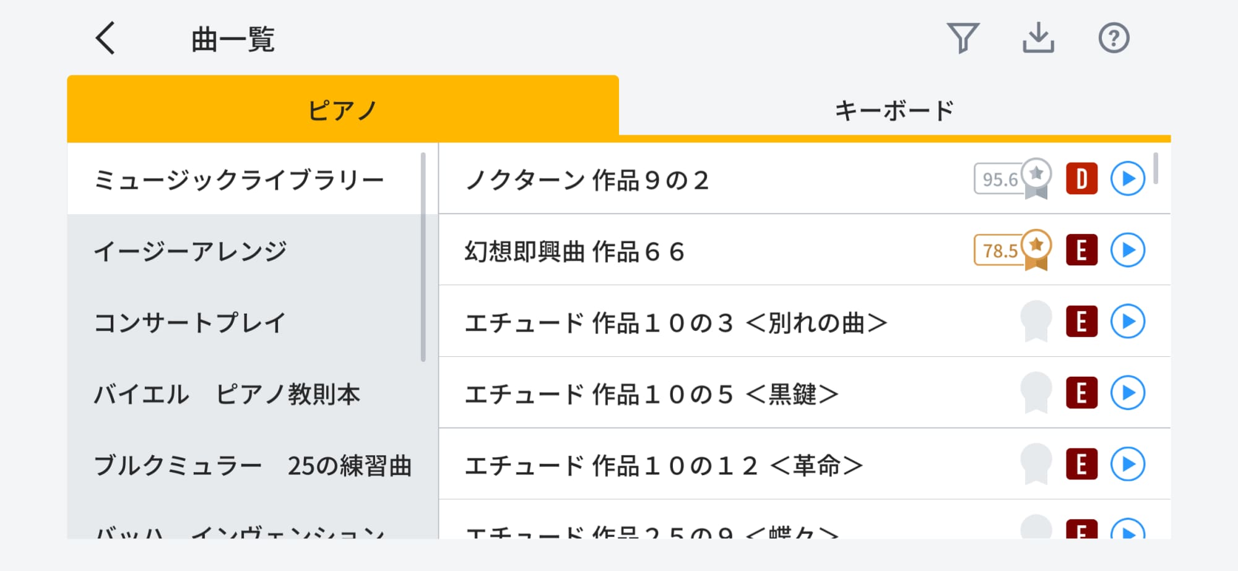Open the help question mark icon
1238x571 pixels.
(1114, 38)
